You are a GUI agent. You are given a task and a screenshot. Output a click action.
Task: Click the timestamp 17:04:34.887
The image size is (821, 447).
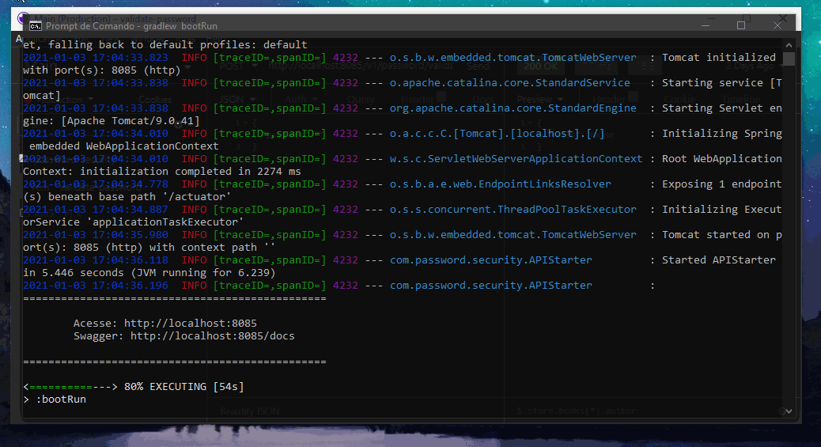(x=131, y=210)
